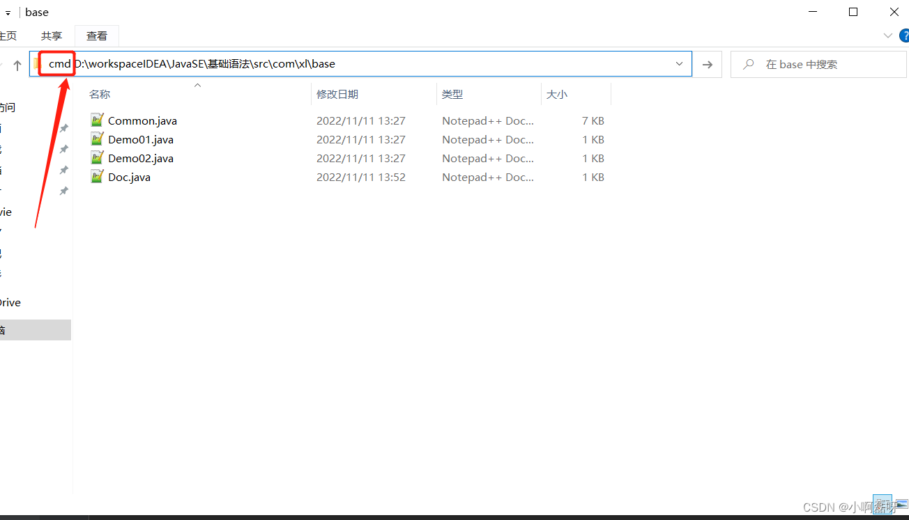The height and width of the screenshot is (520, 909).
Task: Sort by 修改日期 column header
Action: click(x=337, y=94)
